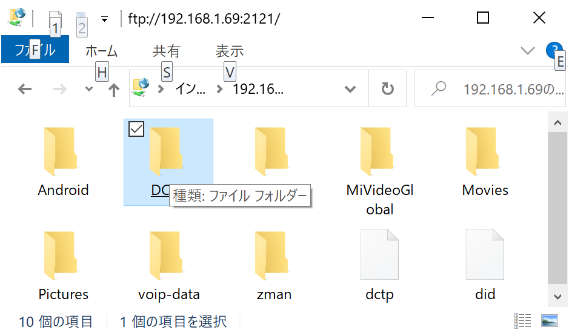Viewport: 569px width, 333px height.
Task: Open the Help question mark icon
Action: point(554,50)
